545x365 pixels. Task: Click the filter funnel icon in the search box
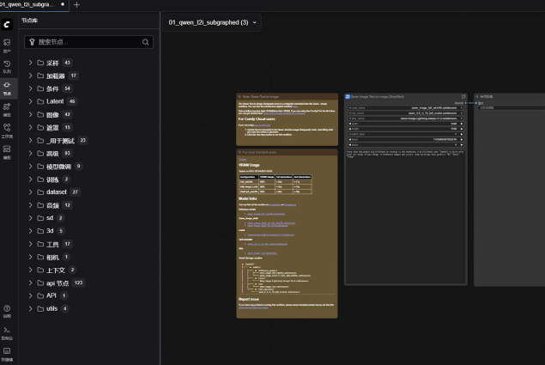[32, 42]
